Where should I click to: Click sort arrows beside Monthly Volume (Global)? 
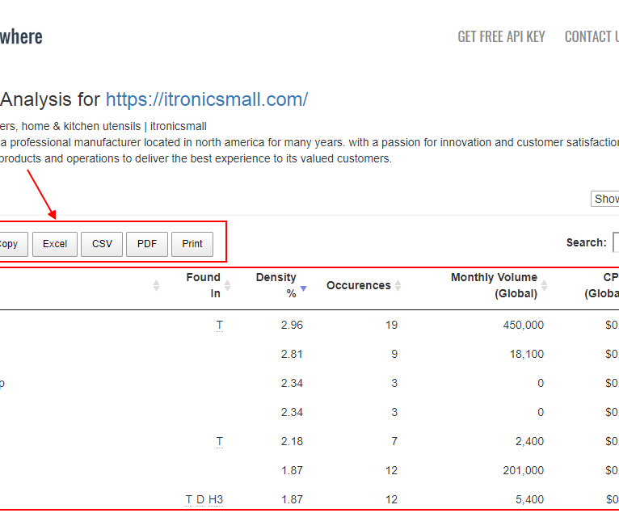(544, 285)
